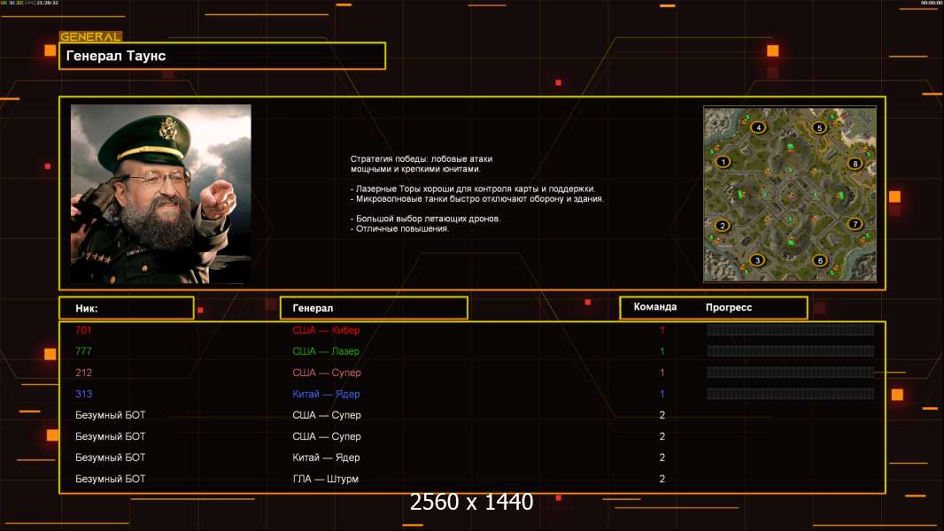Click start position 5 marker on map
Viewport: 944px width, 531px height.
[x=820, y=127]
